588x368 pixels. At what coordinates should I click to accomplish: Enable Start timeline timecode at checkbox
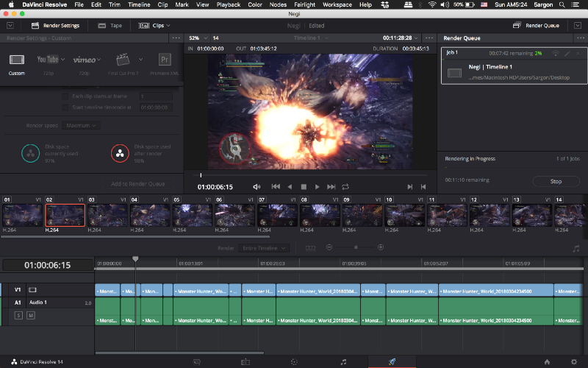coord(65,107)
